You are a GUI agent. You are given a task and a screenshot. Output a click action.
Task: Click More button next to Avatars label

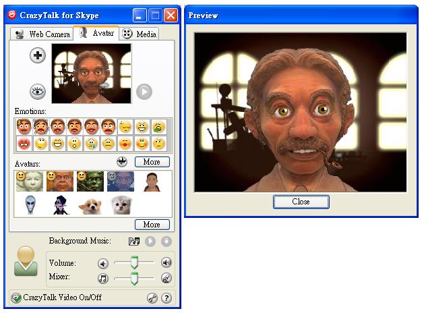point(152,162)
